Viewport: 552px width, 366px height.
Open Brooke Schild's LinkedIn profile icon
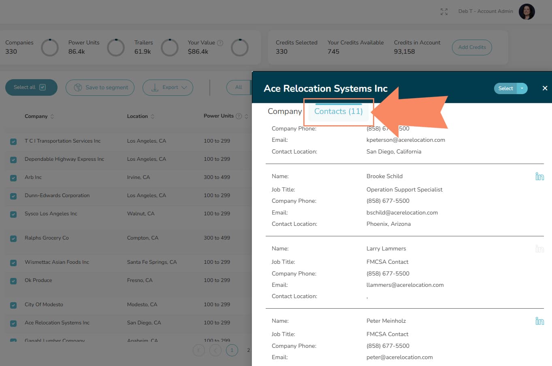click(x=539, y=177)
